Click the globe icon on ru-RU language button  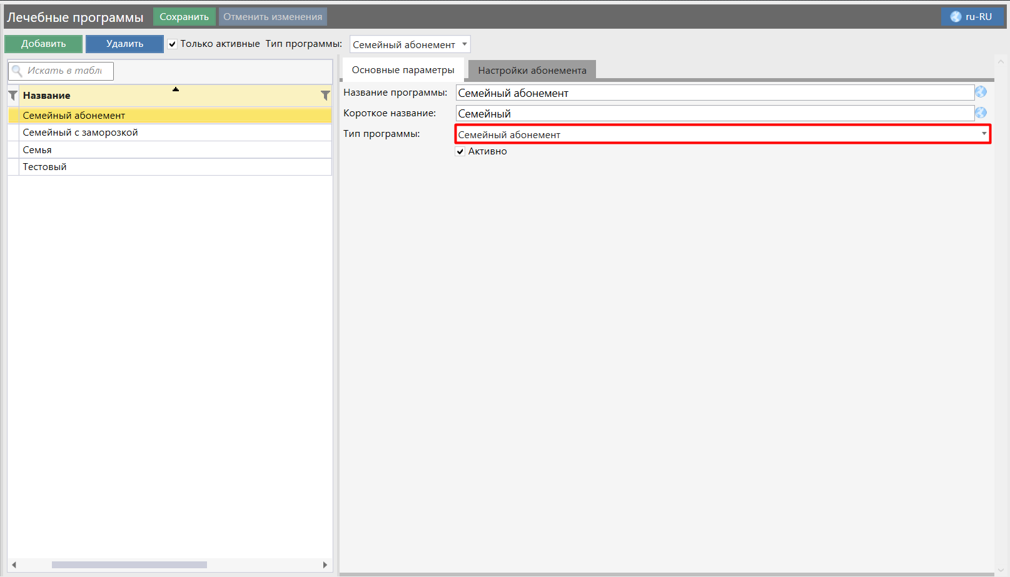point(956,17)
